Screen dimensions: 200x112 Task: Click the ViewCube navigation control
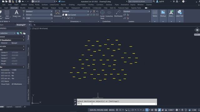(x=197, y=30)
